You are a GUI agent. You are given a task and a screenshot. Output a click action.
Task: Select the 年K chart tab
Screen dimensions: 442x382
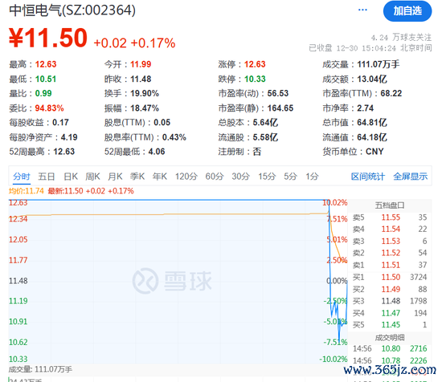(160, 177)
